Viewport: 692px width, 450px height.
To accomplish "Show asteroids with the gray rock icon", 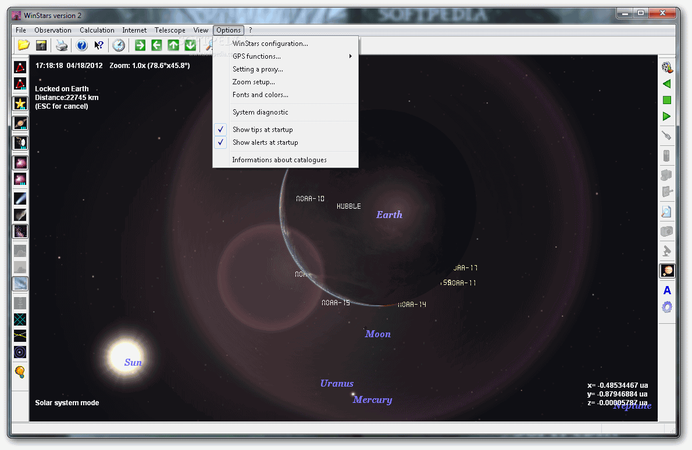I will tap(20, 215).
